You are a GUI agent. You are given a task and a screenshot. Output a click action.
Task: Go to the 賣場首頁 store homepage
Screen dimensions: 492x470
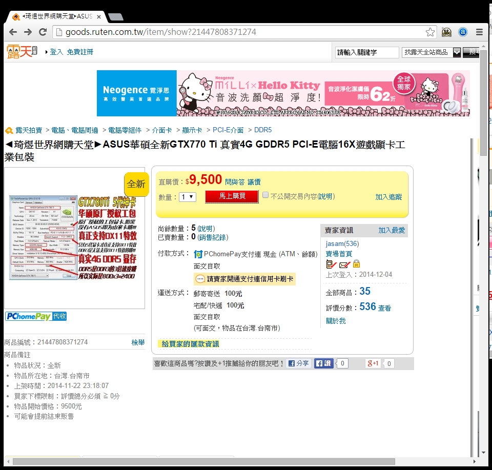(339, 254)
